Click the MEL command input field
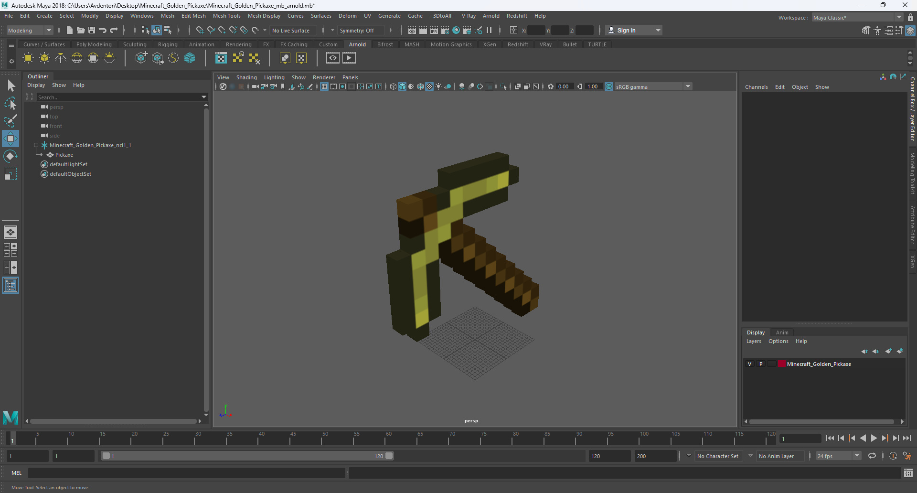The image size is (917, 493). click(x=186, y=473)
